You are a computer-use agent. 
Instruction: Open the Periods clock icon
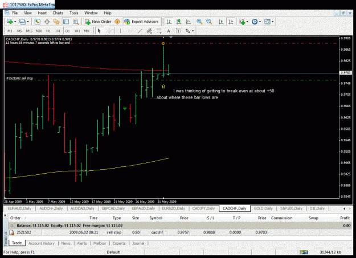click(x=255, y=22)
